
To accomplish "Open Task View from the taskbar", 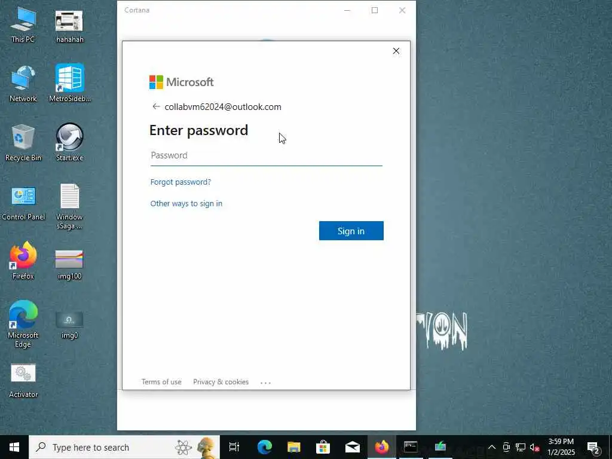I will [x=234, y=447].
